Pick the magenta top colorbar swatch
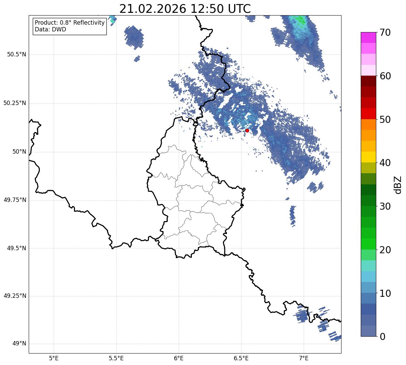 pos(368,37)
